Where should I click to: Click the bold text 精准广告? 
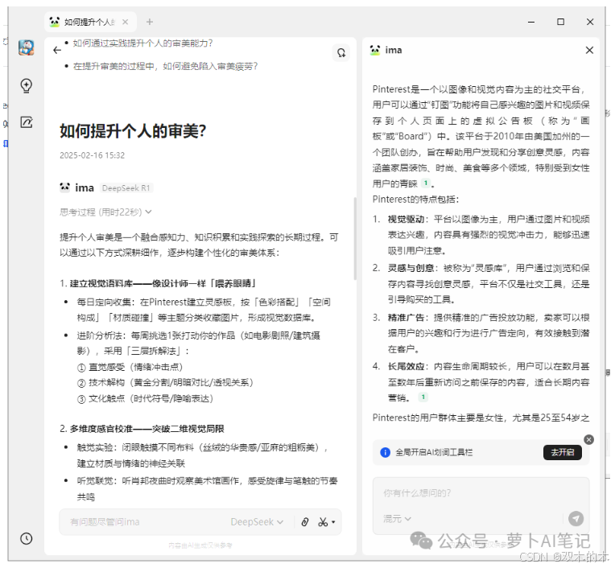click(406, 318)
